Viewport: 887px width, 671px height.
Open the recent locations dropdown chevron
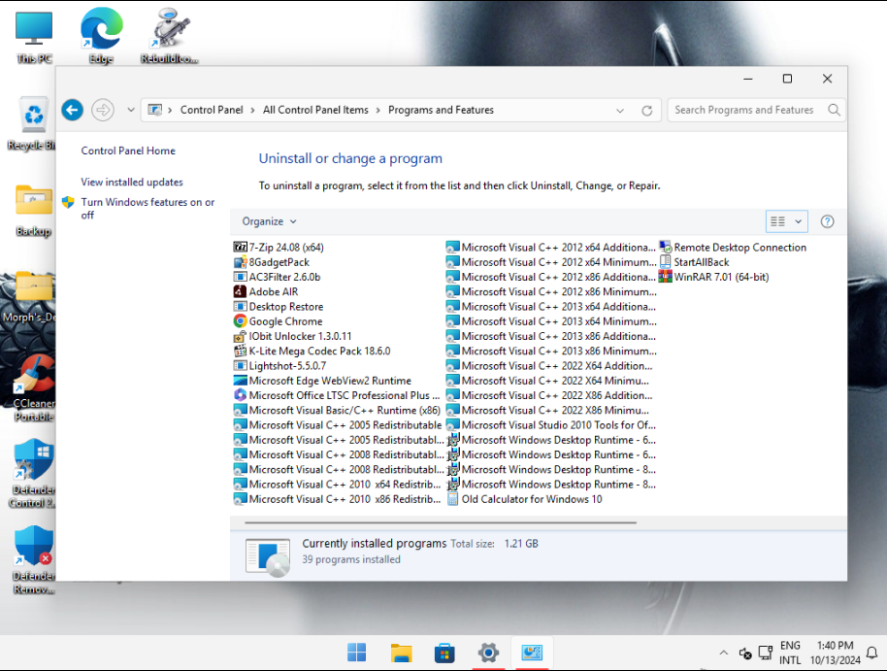[x=131, y=110]
